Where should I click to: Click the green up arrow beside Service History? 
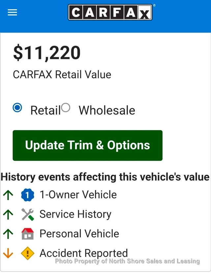(8, 215)
